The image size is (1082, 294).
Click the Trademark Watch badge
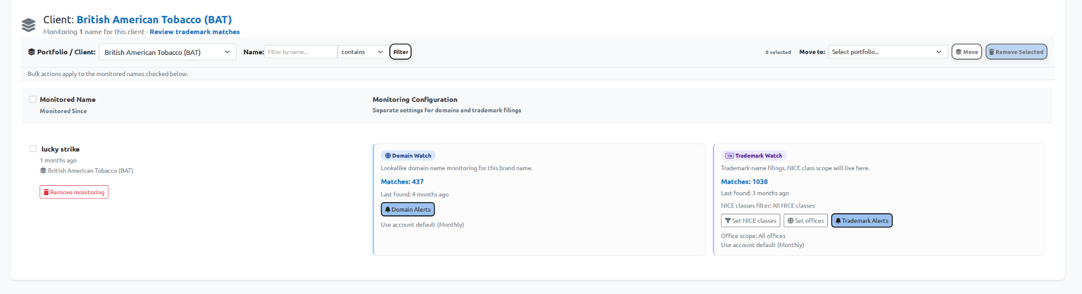(753, 156)
